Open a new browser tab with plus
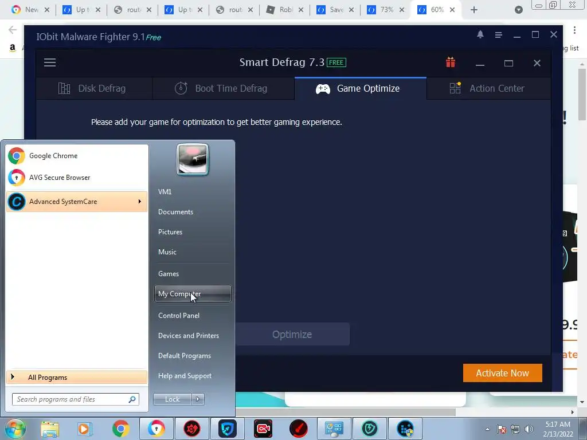This screenshot has width=587, height=440. point(474,10)
